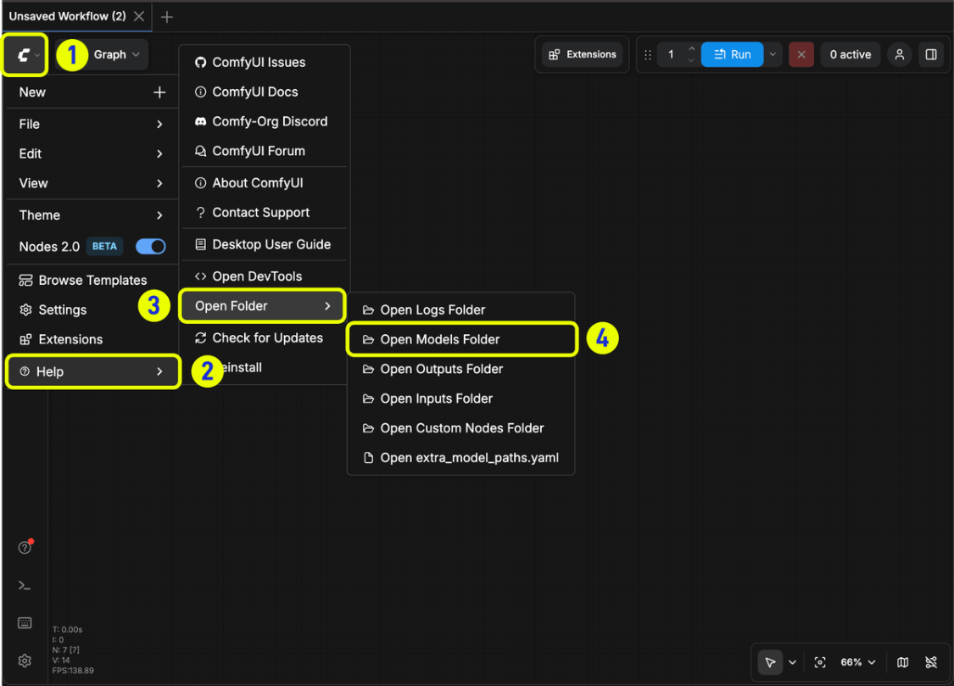Click the actionbar drag handle dots
The image size is (954, 686).
pyautogui.click(x=648, y=55)
